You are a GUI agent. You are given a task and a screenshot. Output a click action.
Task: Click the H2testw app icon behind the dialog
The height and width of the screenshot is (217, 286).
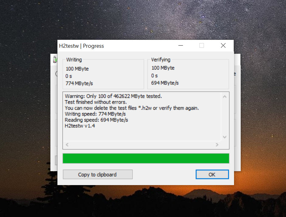pos(55,60)
